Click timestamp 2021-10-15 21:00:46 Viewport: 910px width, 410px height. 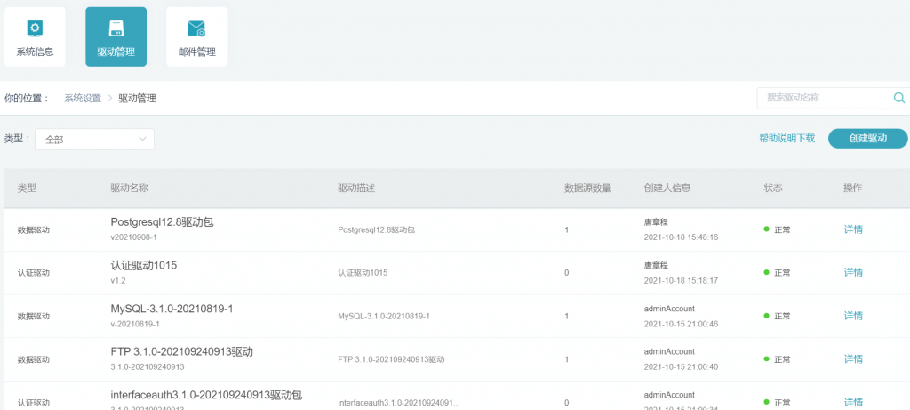(682, 324)
